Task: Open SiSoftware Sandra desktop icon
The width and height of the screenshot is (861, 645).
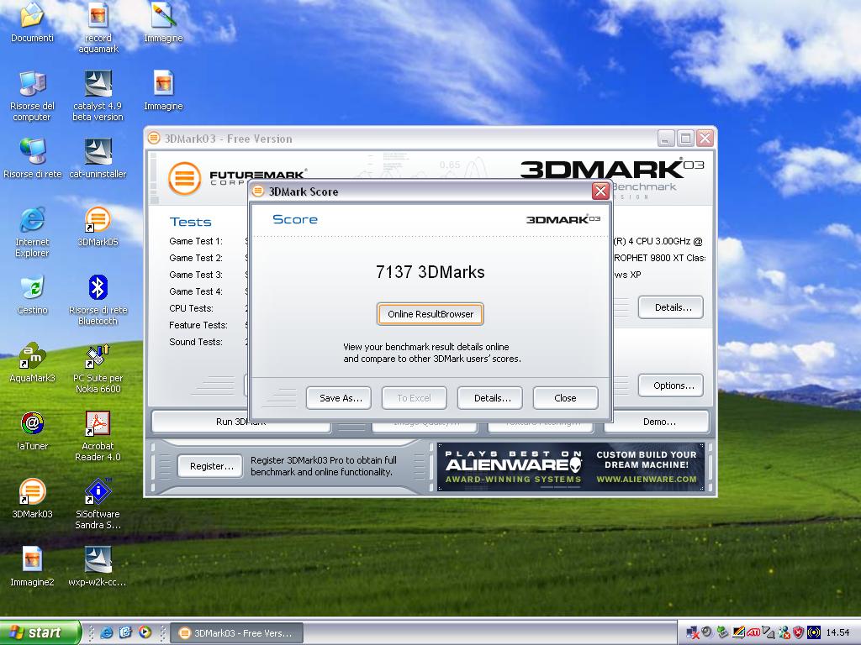Action: [x=98, y=493]
